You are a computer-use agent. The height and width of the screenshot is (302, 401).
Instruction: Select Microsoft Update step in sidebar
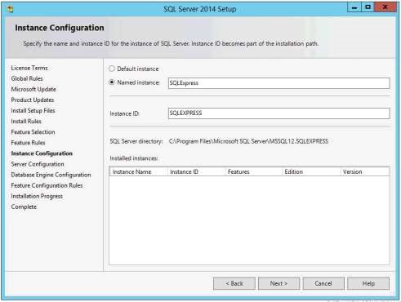[33, 89]
